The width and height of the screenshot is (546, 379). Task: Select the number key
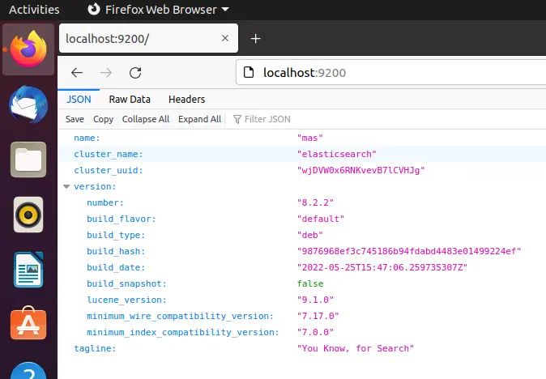[x=105, y=202]
